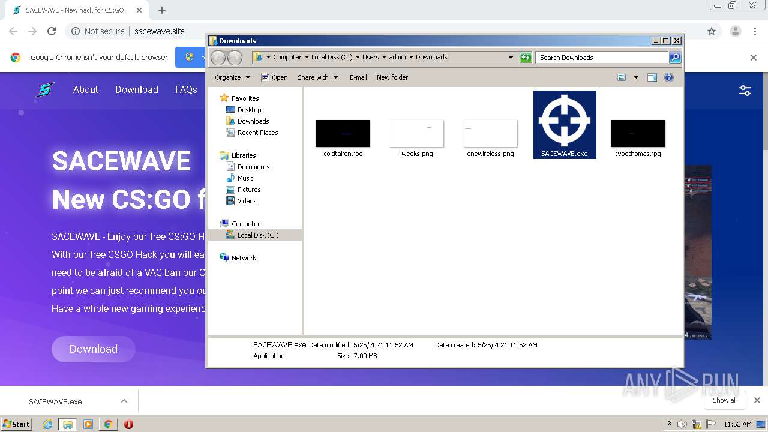The height and width of the screenshot is (432, 768).
Task: Click the taskbar clock showing 11:52 AM
Action: [737, 424]
